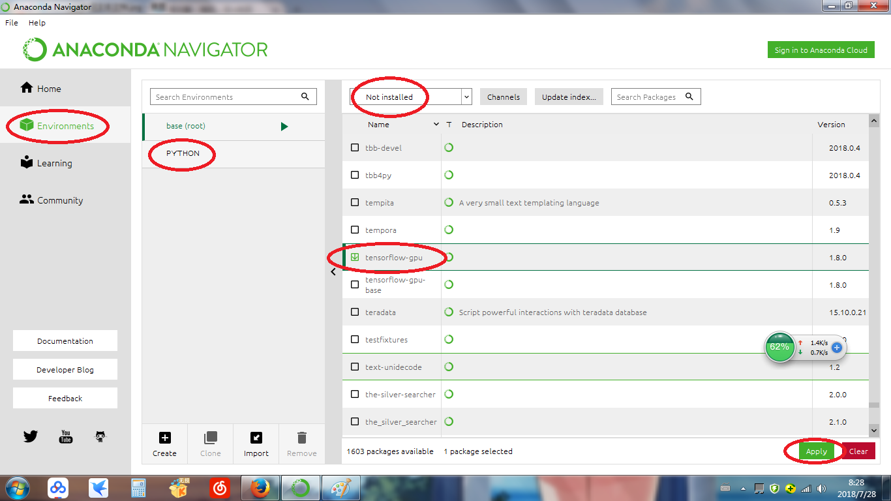The width and height of the screenshot is (891, 501).
Task: Open the red NetEase Music taskbar icon
Action: tap(220, 488)
